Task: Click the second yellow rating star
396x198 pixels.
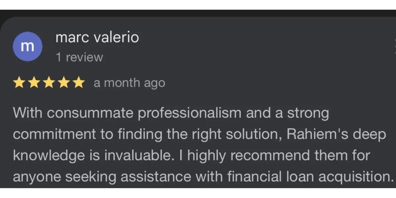Action: click(34, 83)
